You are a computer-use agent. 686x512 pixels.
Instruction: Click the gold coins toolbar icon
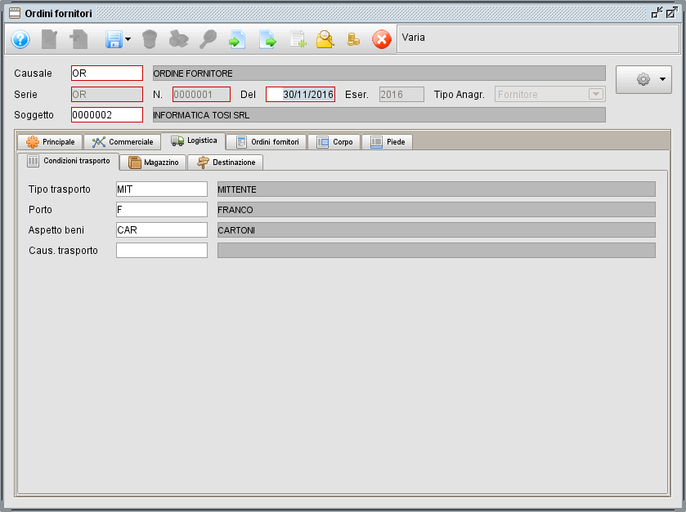point(353,39)
